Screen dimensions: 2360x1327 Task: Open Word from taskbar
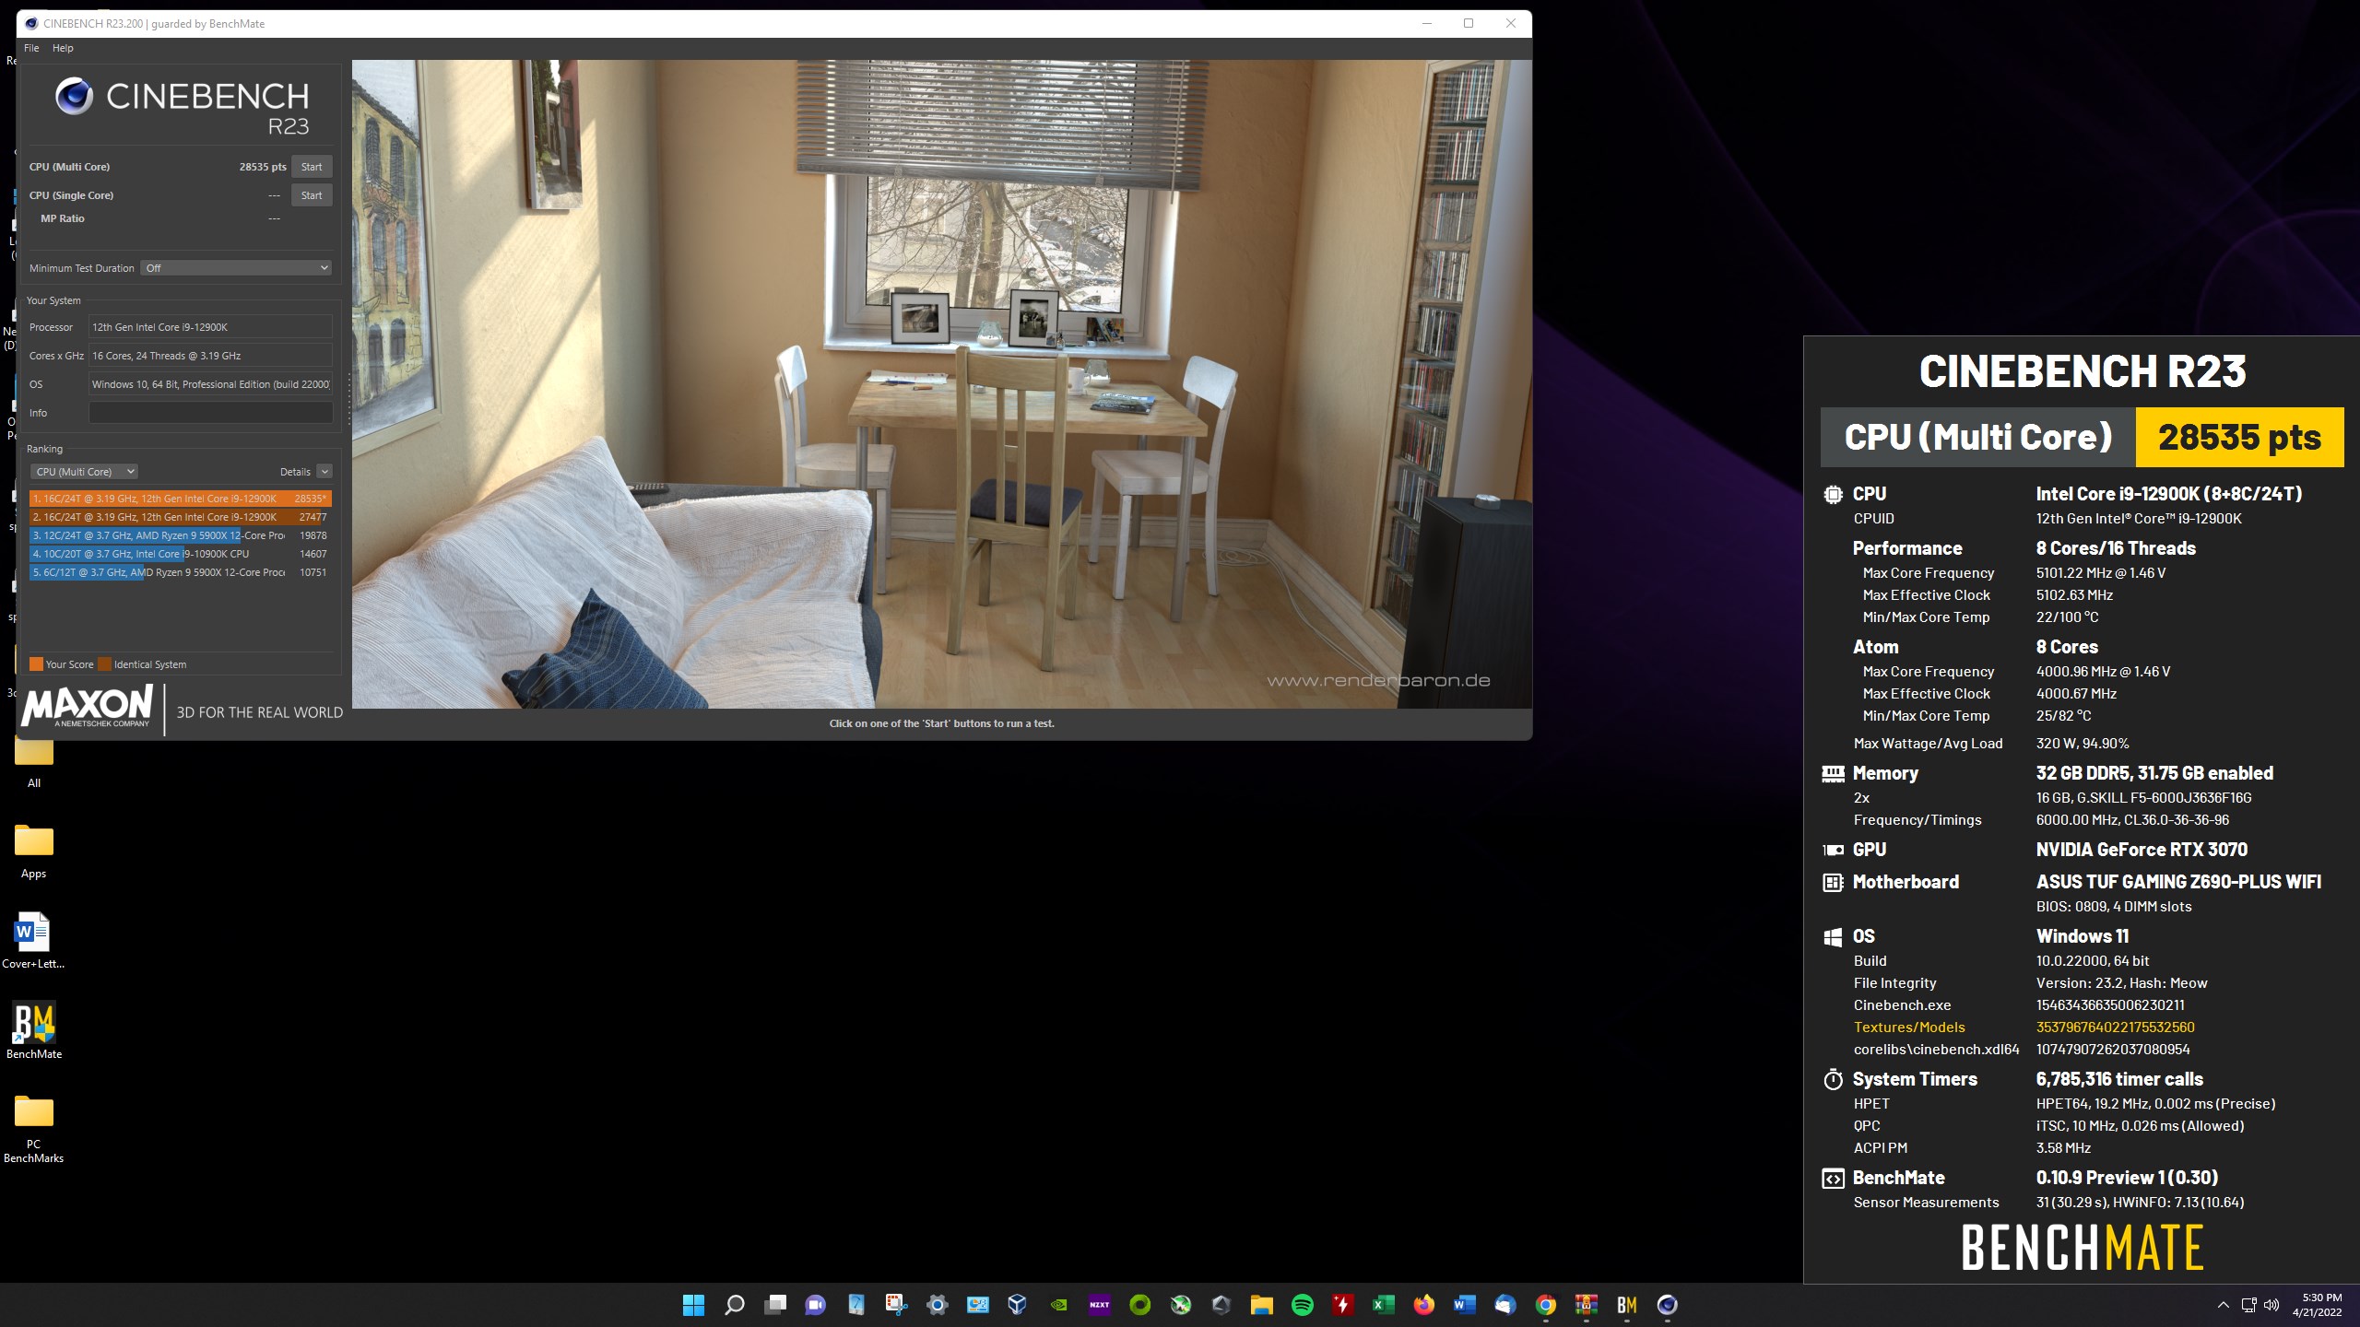1464,1305
